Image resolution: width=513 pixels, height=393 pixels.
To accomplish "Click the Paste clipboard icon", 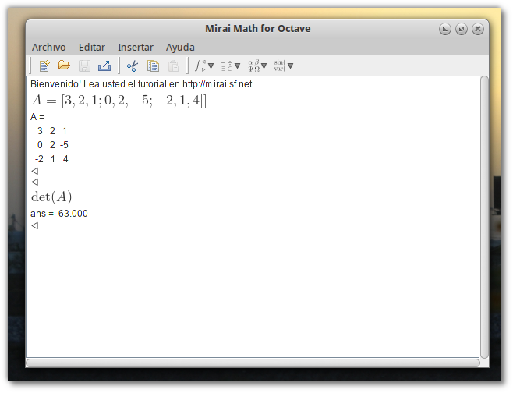I will click(173, 66).
